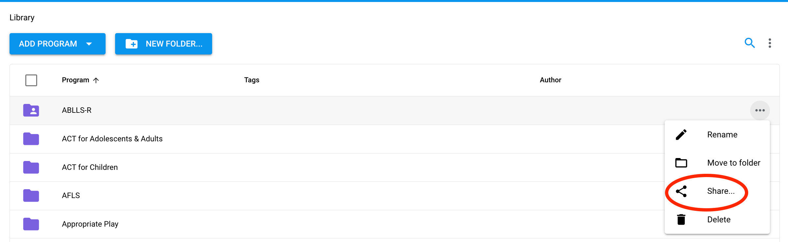Open the Appropriate Play folder name

[x=90, y=224]
